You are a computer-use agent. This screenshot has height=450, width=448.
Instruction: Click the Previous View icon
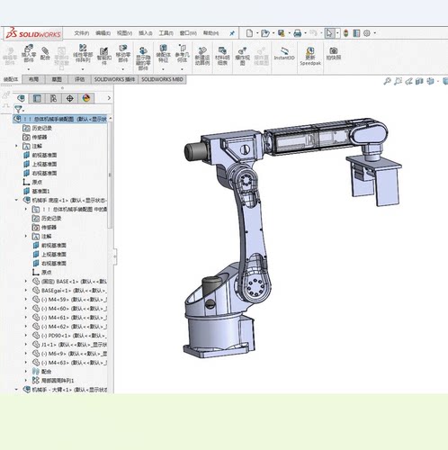(408, 81)
